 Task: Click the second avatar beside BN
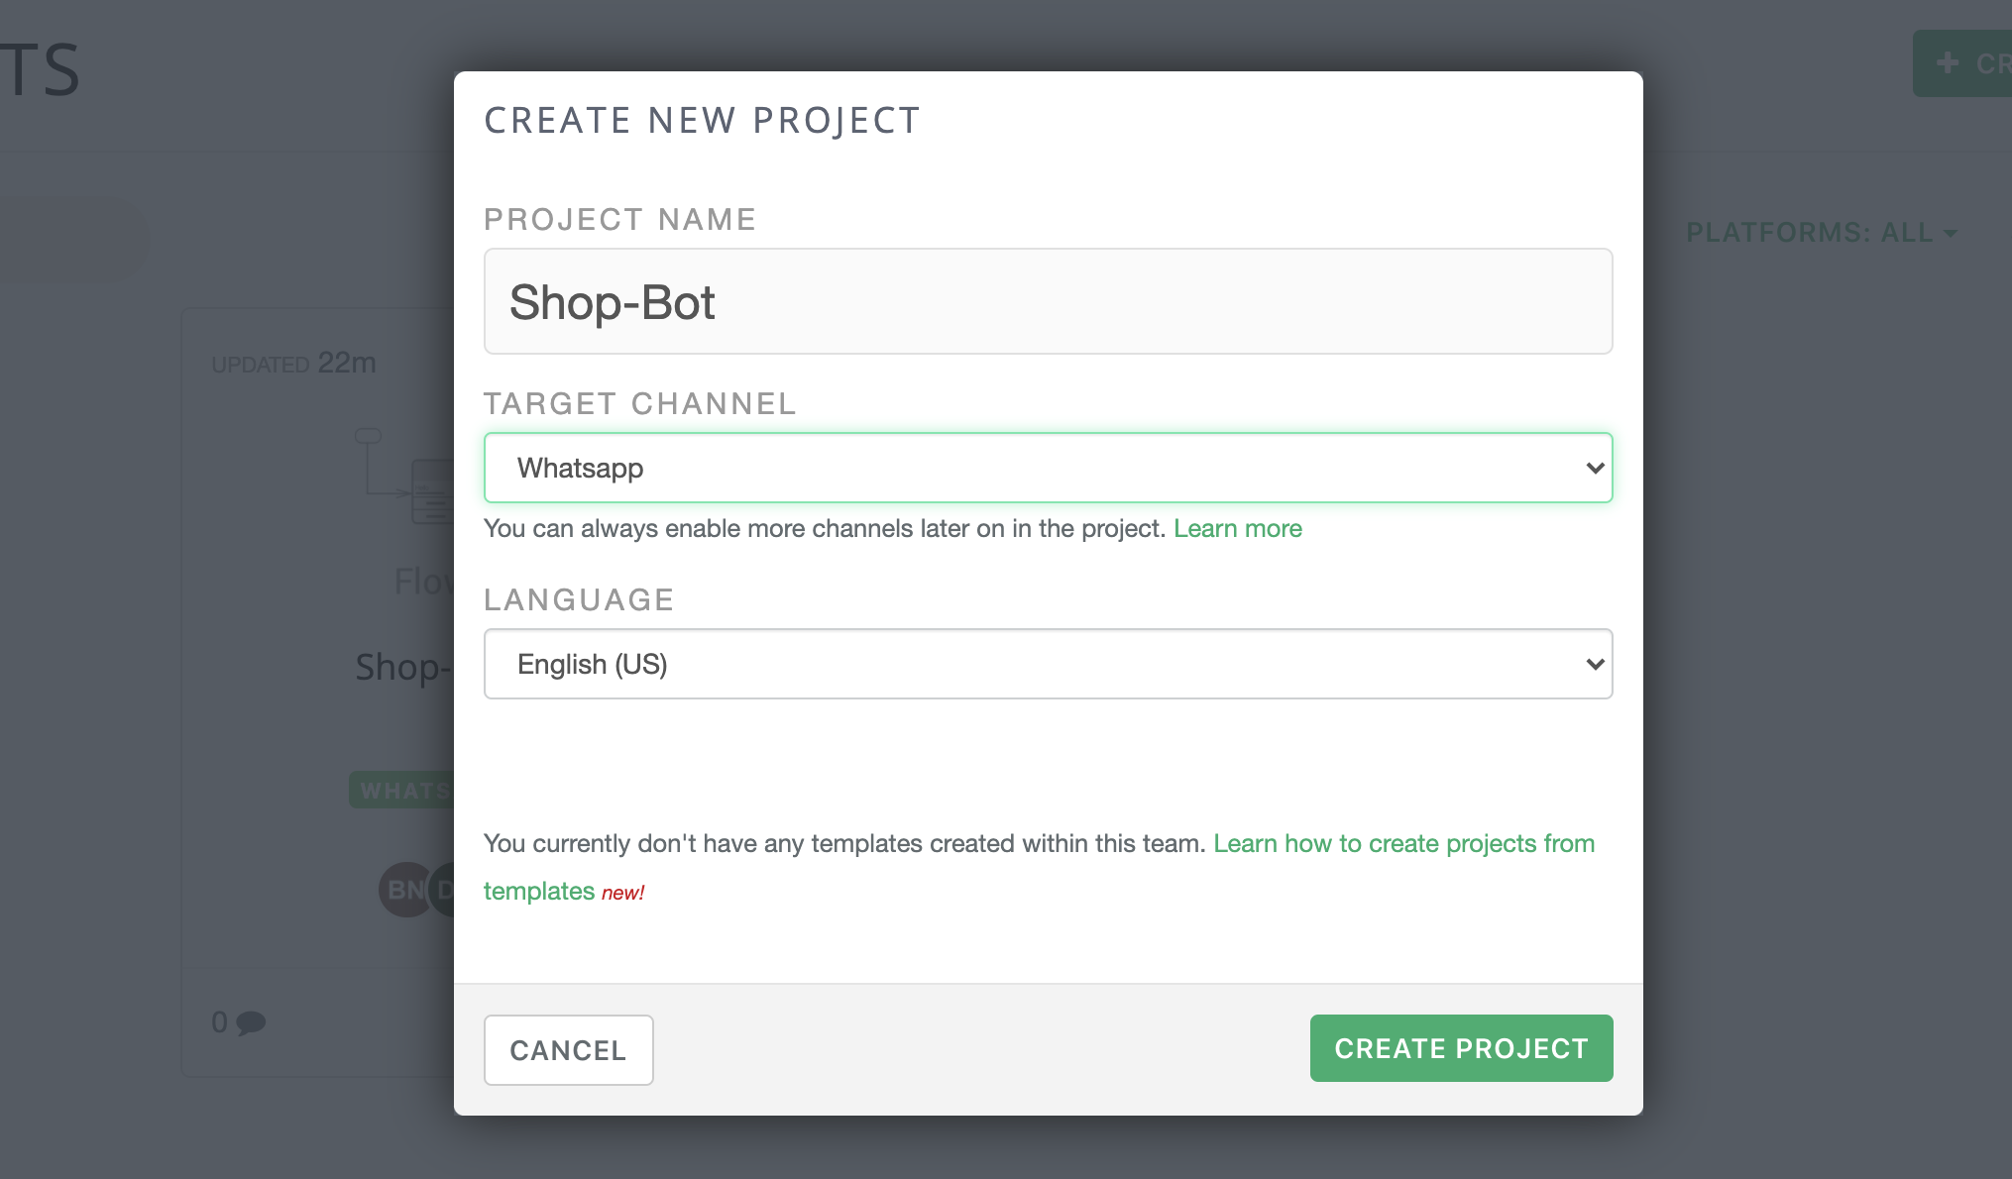click(444, 890)
